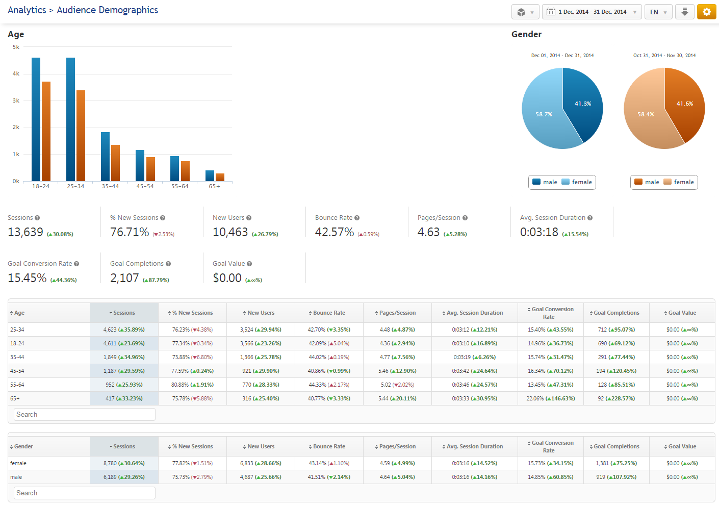
Task: Toggle female legend in blue gender chart
Action: (577, 182)
